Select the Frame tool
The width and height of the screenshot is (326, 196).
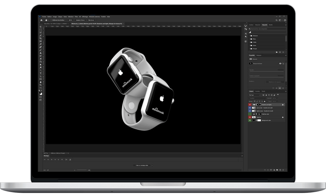[x=40, y=41]
